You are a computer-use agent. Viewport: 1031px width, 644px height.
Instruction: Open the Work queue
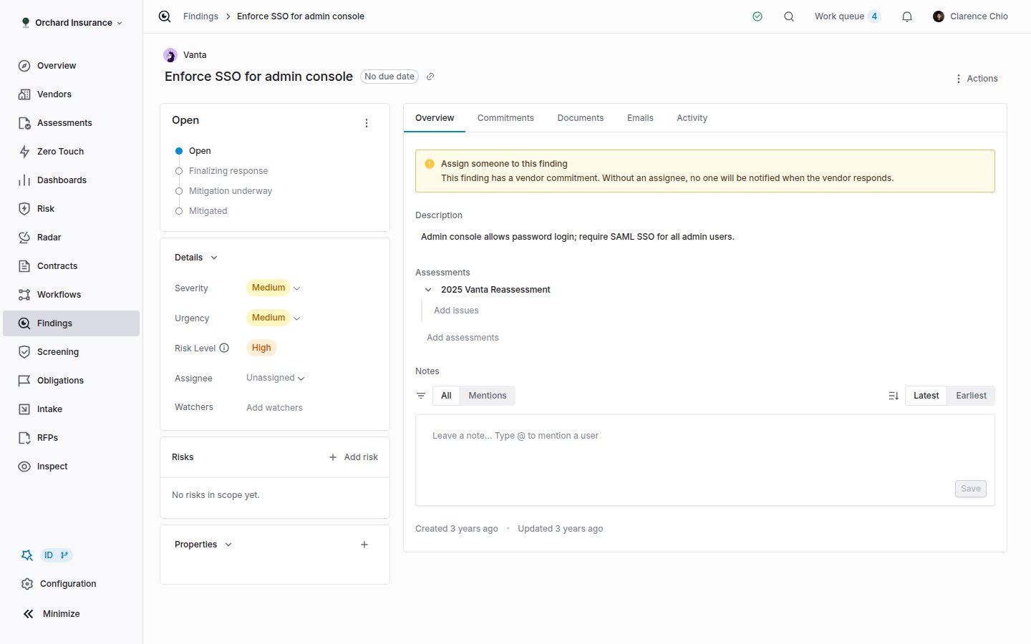(847, 16)
